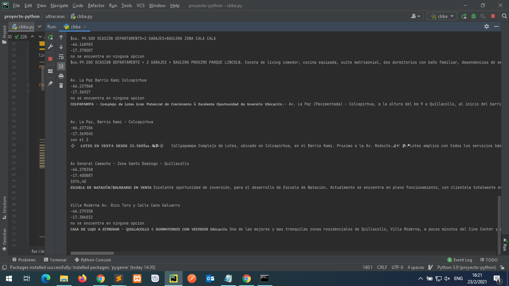Clear all console output trash icon
Screen dimensions: 509x286
coord(61,86)
